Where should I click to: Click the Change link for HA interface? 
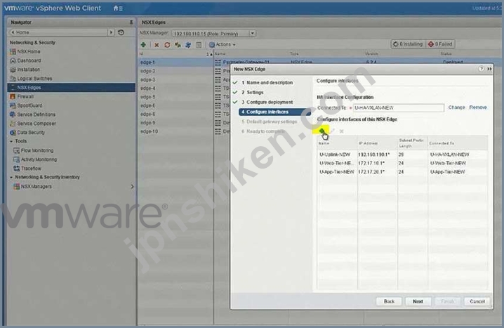pyautogui.click(x=456, y=107)
